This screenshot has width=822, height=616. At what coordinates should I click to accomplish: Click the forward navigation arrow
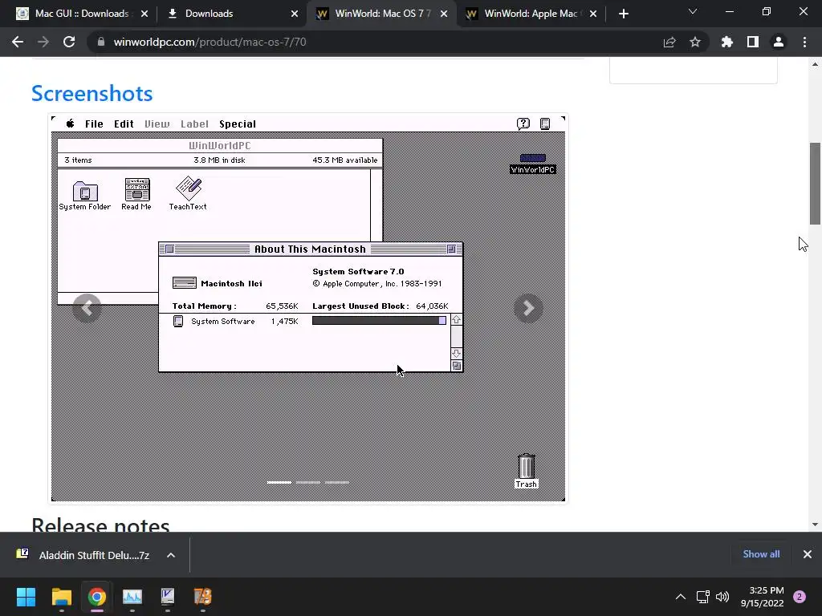(43, 42)
